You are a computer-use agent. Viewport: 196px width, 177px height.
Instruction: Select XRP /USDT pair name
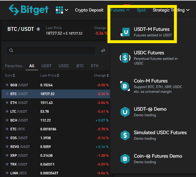[19, 156]
